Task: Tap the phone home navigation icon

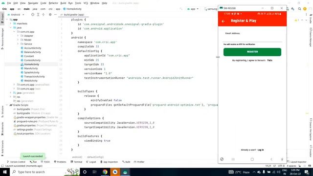Action: coord(252,159)
